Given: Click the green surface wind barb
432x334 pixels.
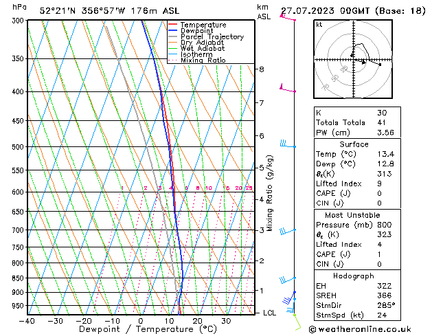Looking at the screenshot, I should 297,322.
